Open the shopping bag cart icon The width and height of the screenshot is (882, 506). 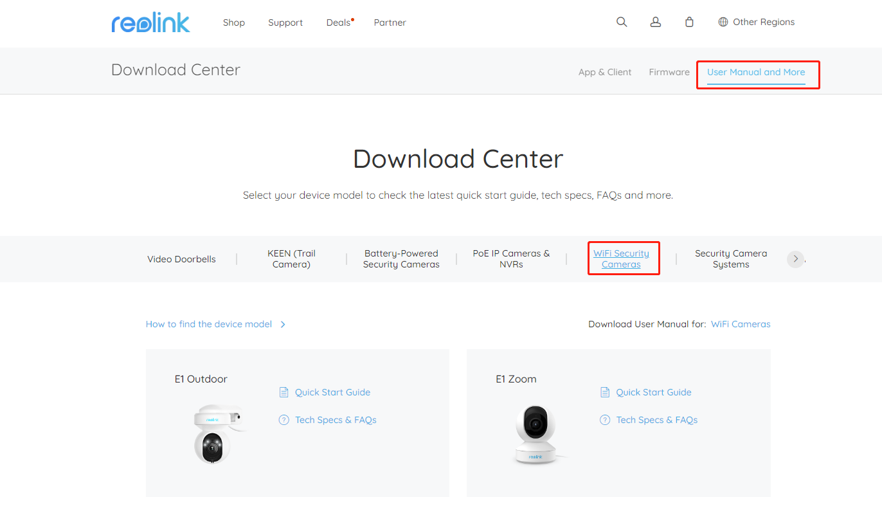(689, 22)
